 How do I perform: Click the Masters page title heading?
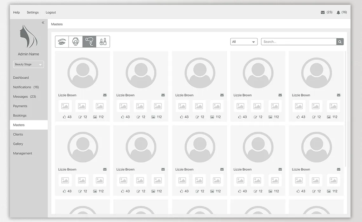coord(57,24)
